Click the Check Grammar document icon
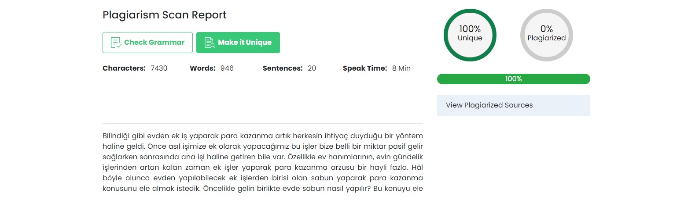673x204 pixels. pyautogui.click(x=116, y=43)
